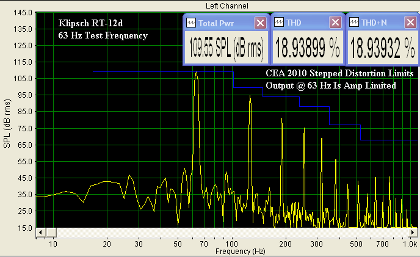Click the second harmonic peak near 126 Hz

pos(250,96)
